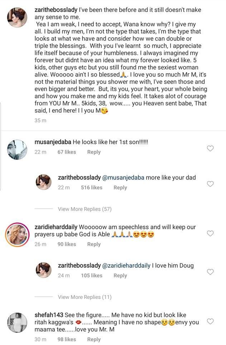
Task: Expand View More Replies (57)
Action: tap(85, 209)
